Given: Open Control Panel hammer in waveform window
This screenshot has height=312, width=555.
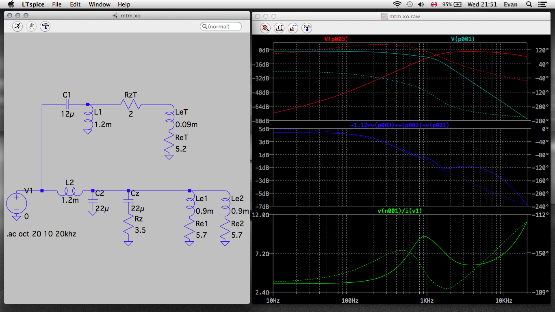Looking at the screenshot, I should tap(307, 28).
